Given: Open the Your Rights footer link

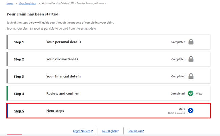Looking at the screenshot, I should coord(109,131).
